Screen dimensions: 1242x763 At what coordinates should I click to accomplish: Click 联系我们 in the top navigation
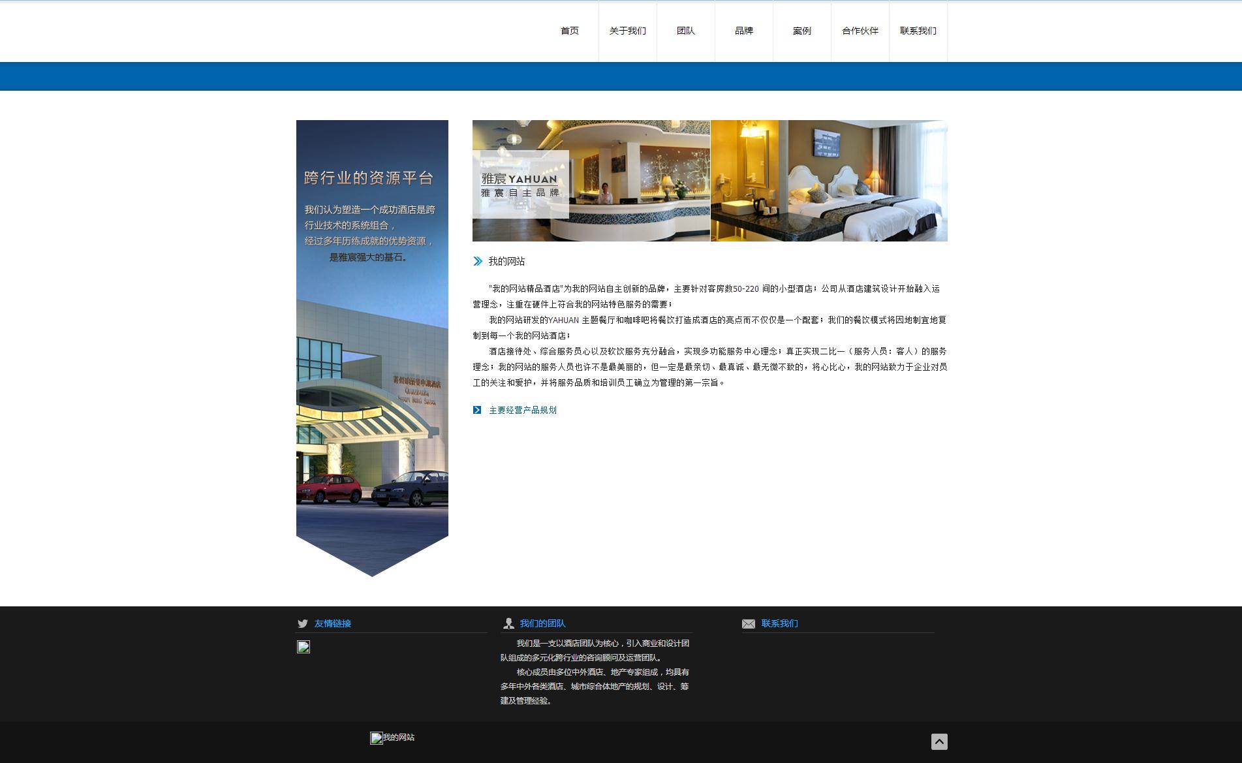918,31
